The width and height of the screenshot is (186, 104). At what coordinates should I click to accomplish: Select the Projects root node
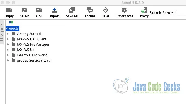[12, 29]
